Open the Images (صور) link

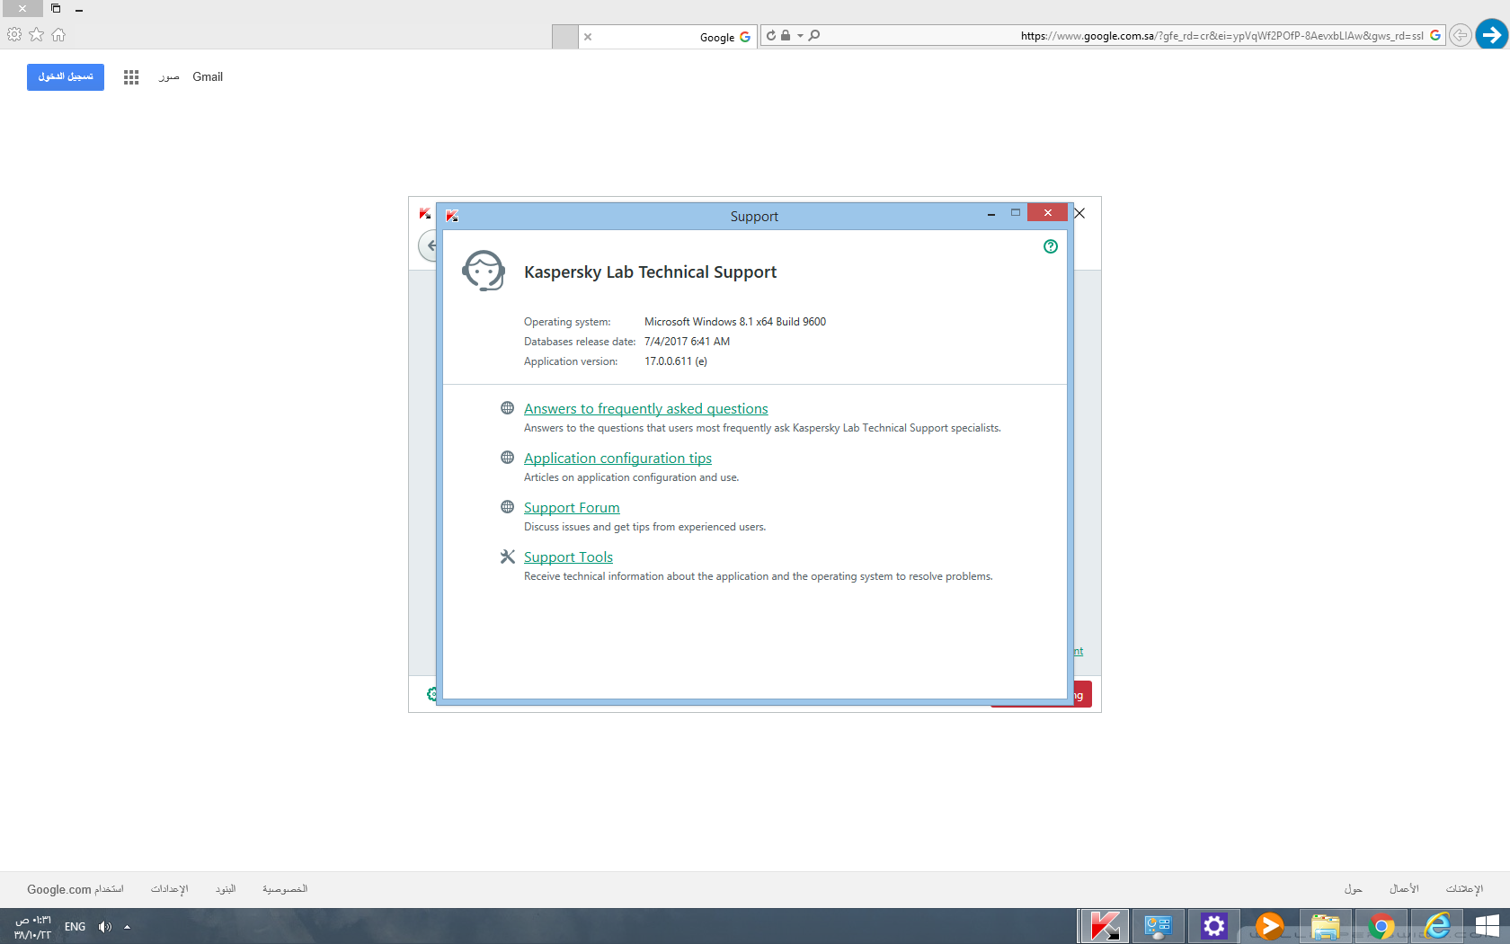pyautogui.click(x=169, y=77)
